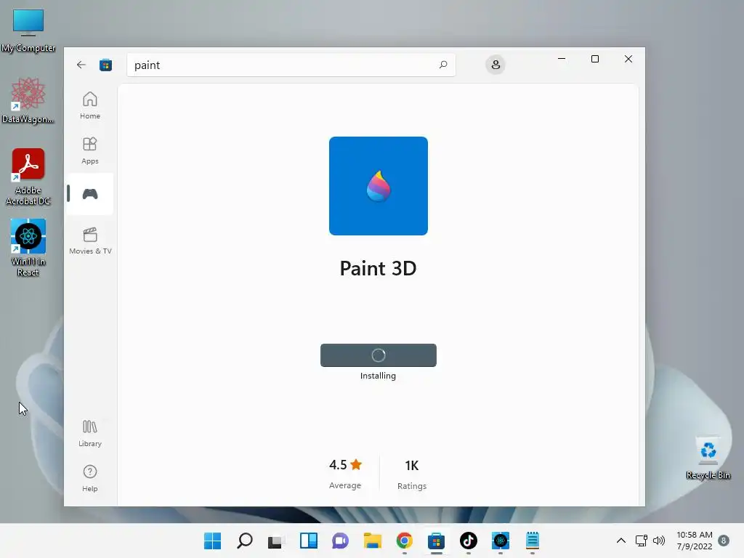
Task: Click the search box containing 'paint'
Action: tap(291, 65)
